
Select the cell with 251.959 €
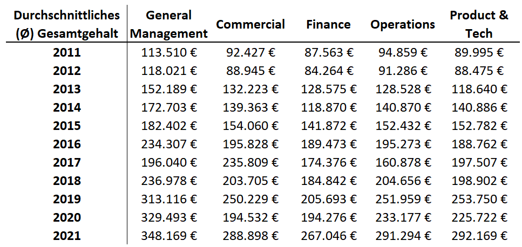(403, 199)
